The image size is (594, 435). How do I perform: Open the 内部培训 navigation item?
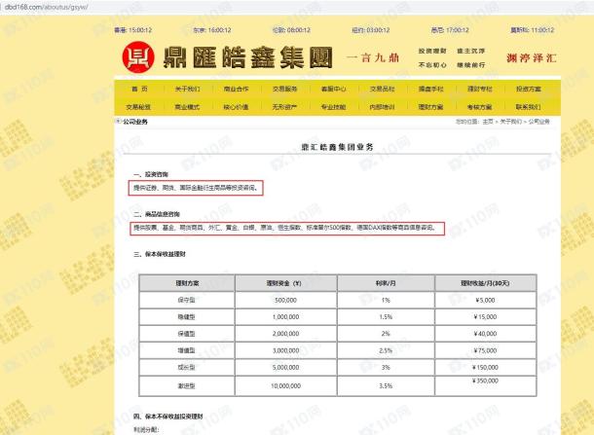(x=382, y=107)
